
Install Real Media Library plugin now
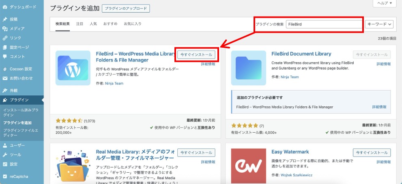(x=196, y=152)
